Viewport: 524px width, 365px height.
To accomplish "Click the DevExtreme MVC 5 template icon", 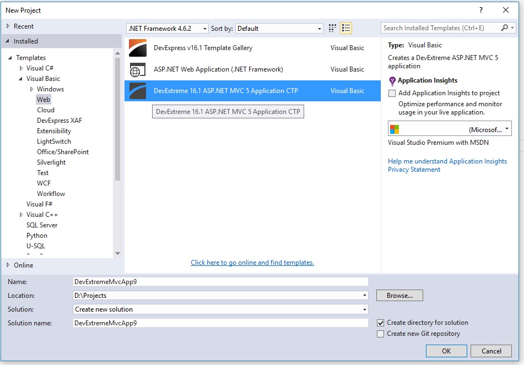I will tap(138, 91).
